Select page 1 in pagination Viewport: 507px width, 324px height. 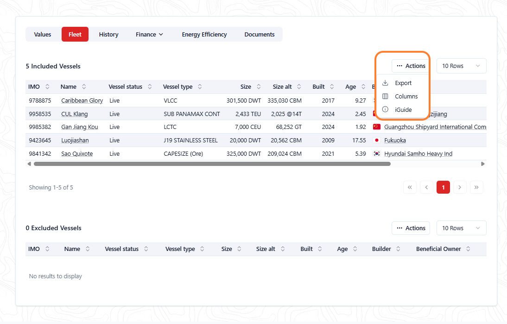click(443, 187)
